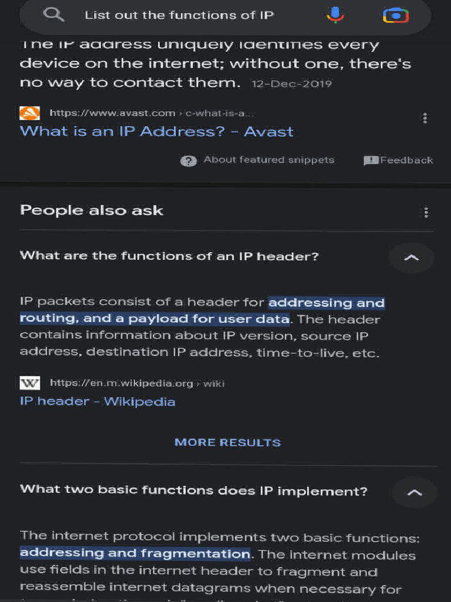Viewport: 451px width, 602px height.
Task: Tap 'What two basic functions does IP implement?'
Action: [194, 490]
